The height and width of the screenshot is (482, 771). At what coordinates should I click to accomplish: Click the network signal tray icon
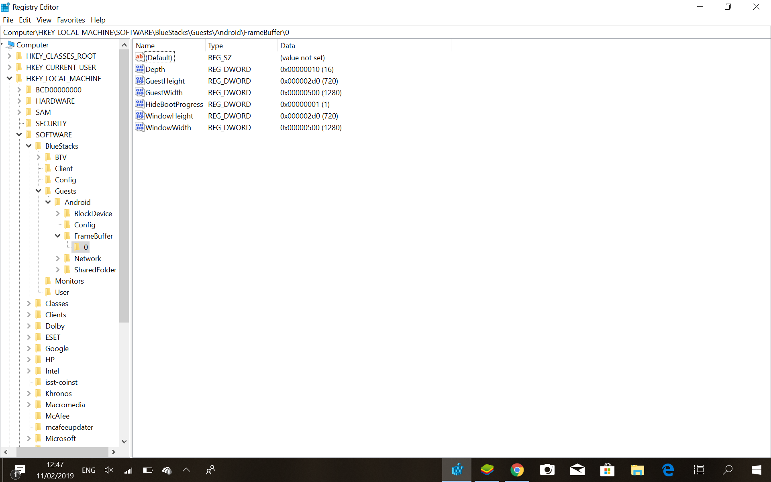128,470
